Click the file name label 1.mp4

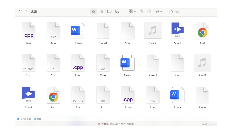point(177,43)
